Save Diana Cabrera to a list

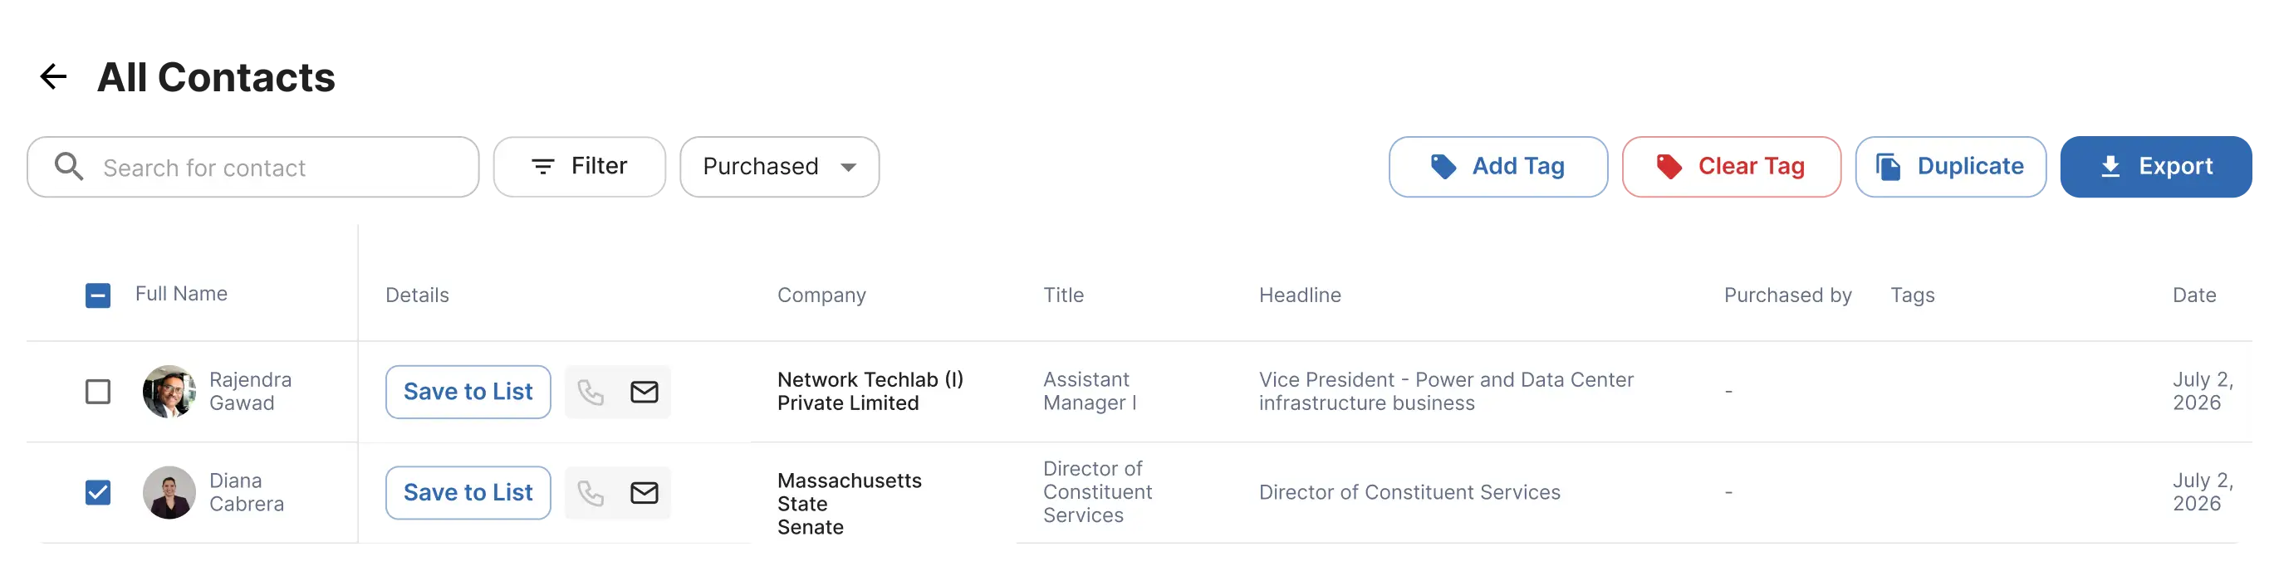pos(468,492)
